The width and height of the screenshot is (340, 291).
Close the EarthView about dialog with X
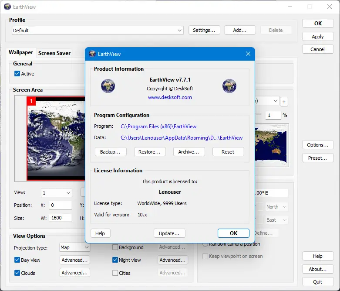click(x=248, y=54)
